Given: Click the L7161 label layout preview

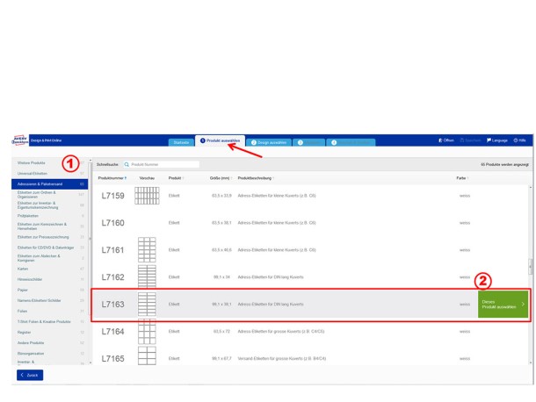Looking at the screenshot, I should [147, 250].
